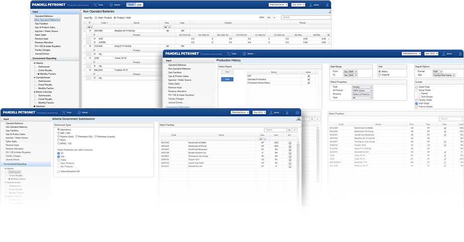Open Format PDF dropdown in Report Options
Image resolution: width=464 pixels, height=242 pixels.
pyautogui.click(x=438, y=72)
